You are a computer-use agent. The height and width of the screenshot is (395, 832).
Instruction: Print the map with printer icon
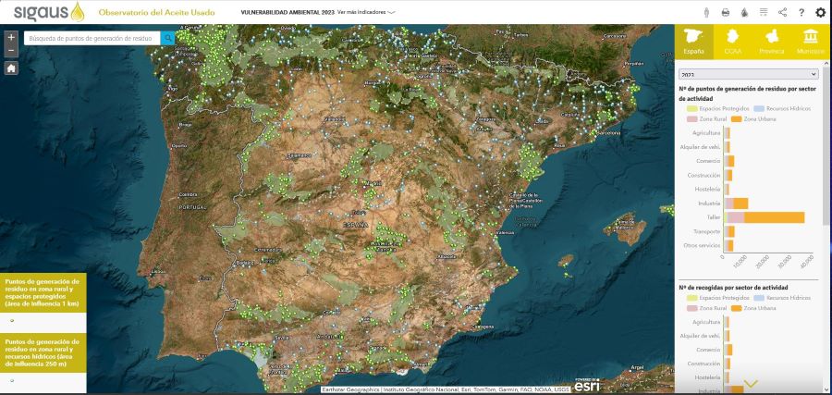point(726,13)
